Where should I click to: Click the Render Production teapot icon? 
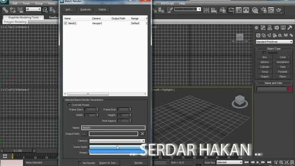278,10
